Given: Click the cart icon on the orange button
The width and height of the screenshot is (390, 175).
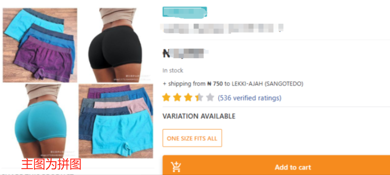Looking at the screenshot, I should [x=176, y=167].
